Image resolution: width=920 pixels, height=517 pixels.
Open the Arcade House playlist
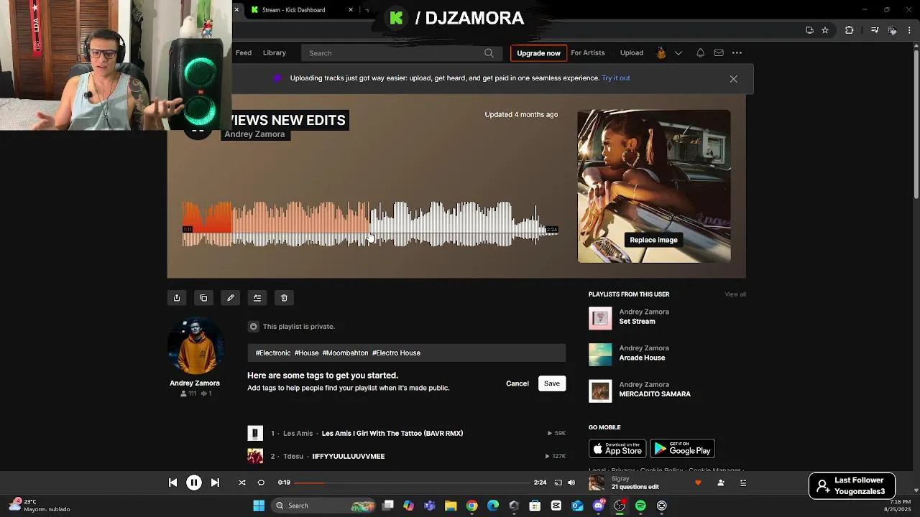(x=643, y=358)
